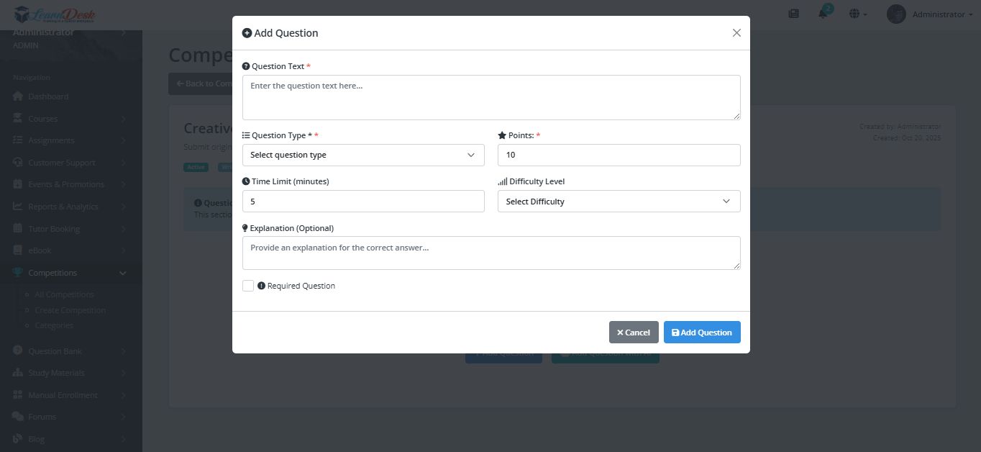Click the Competitions trophy icon
The height and width of the screenshot is (452, 981).
pos(18,273)
